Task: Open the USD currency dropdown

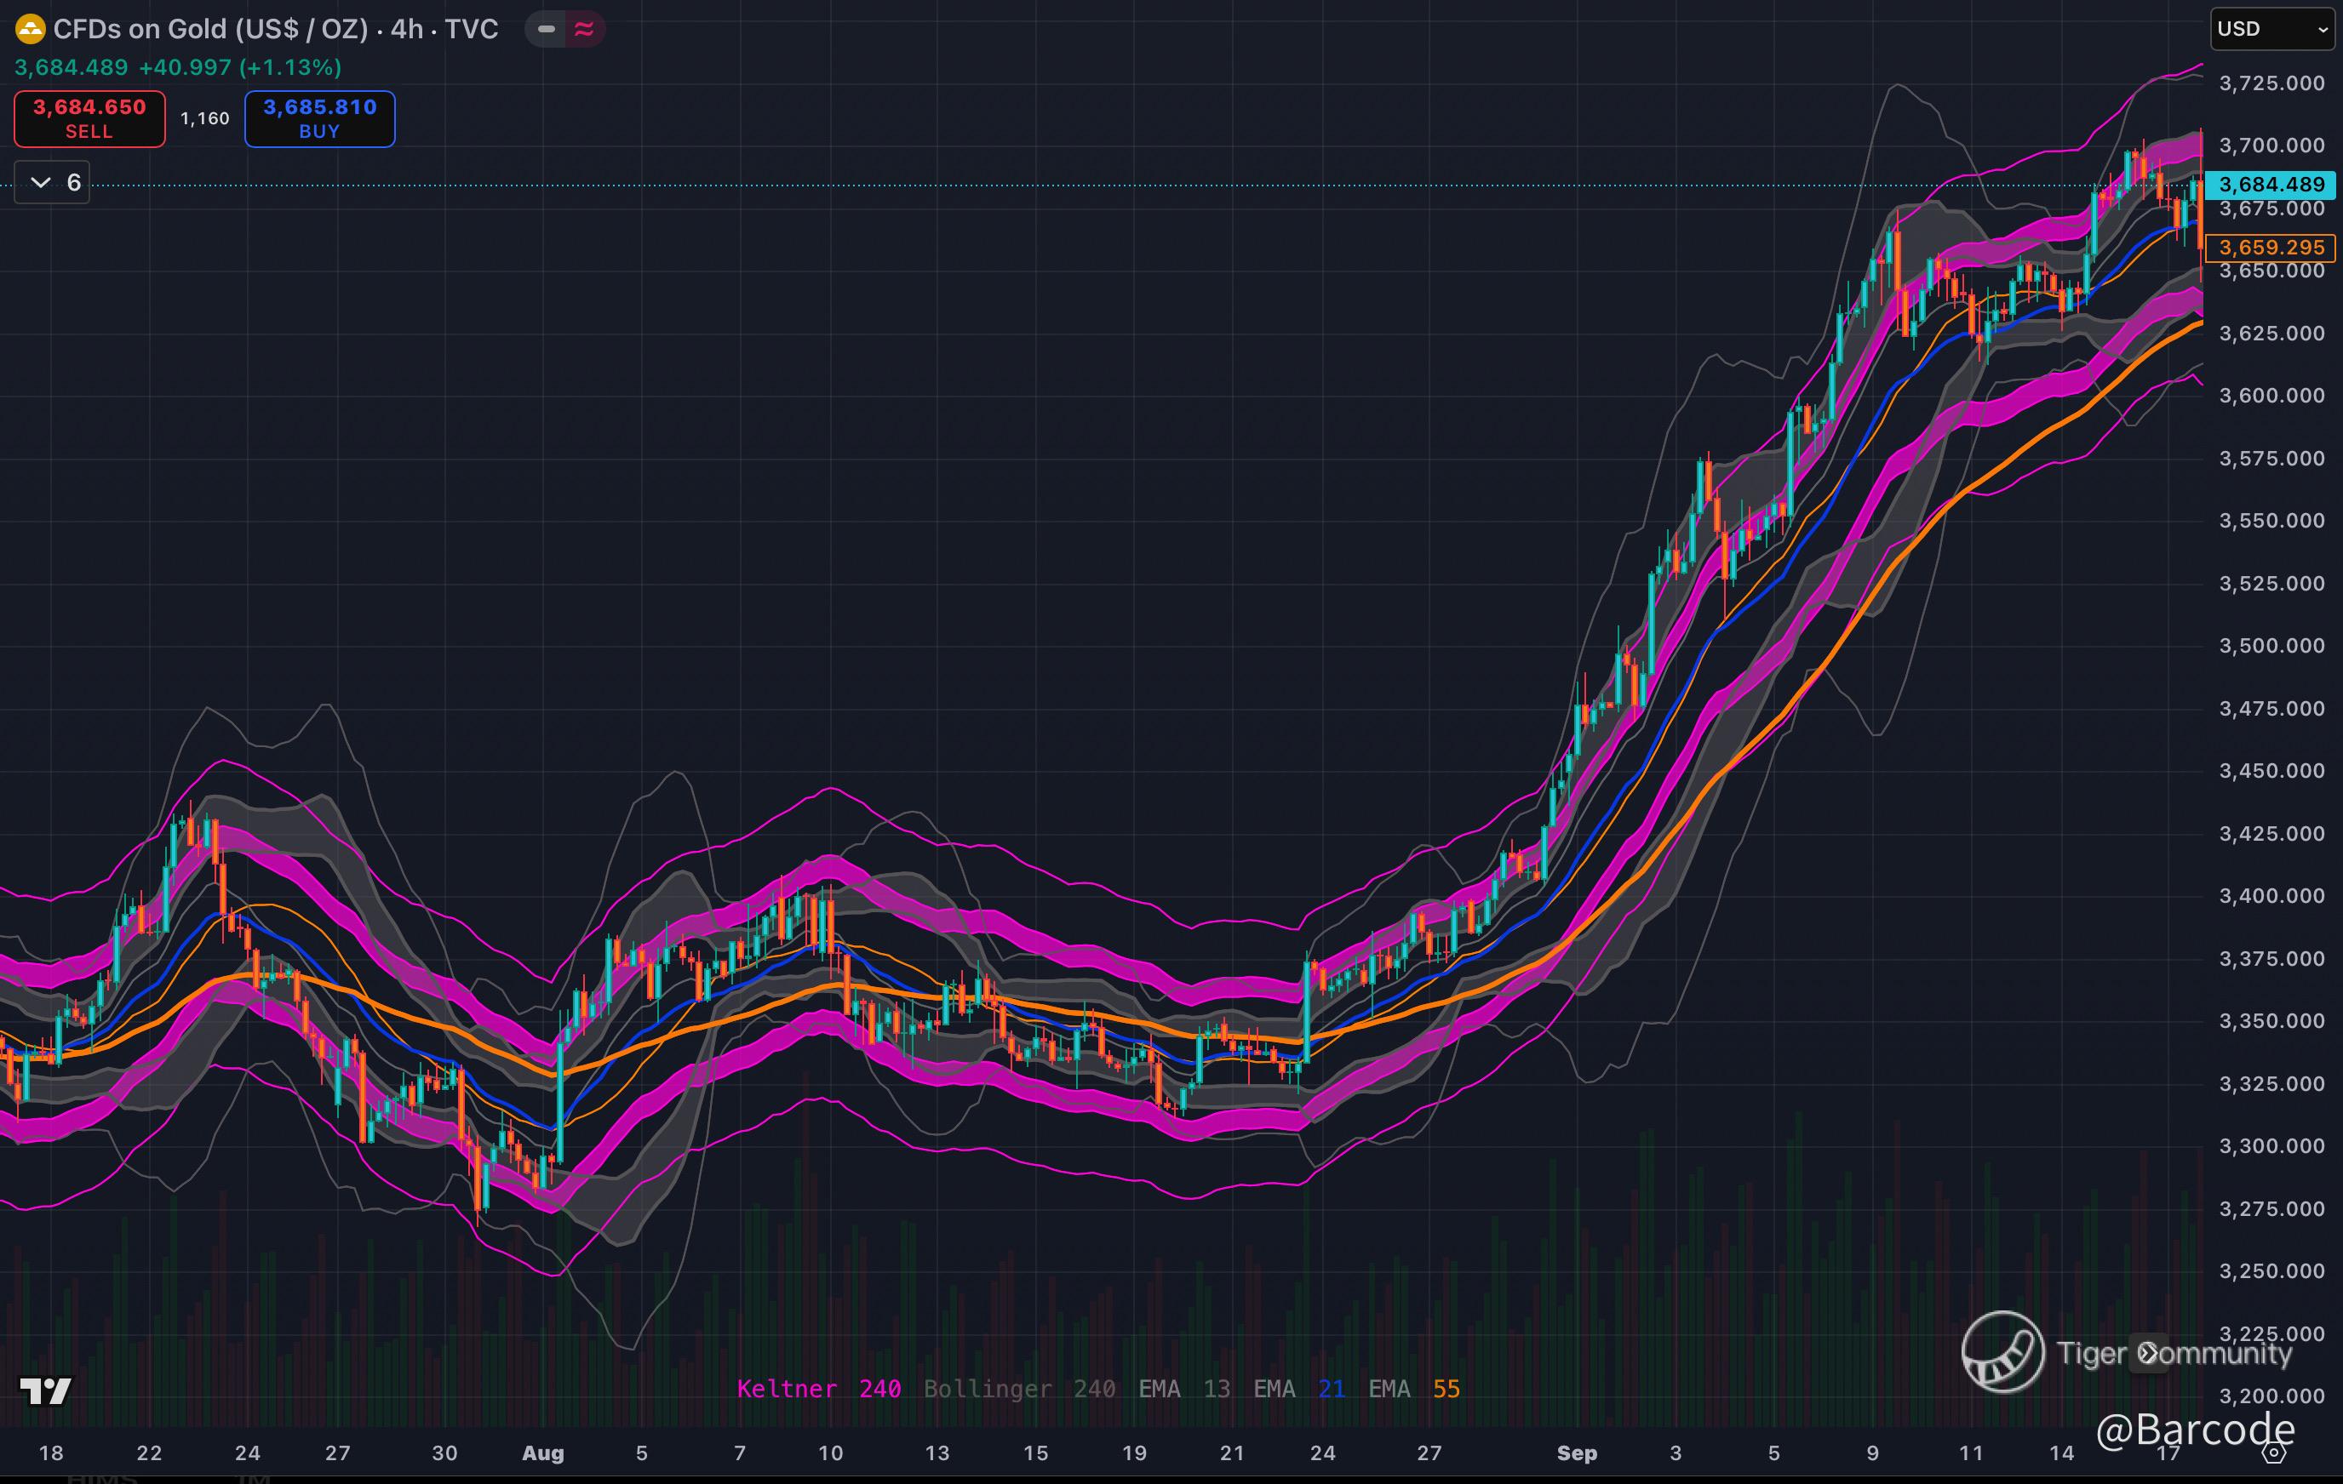Action: 2272,29
